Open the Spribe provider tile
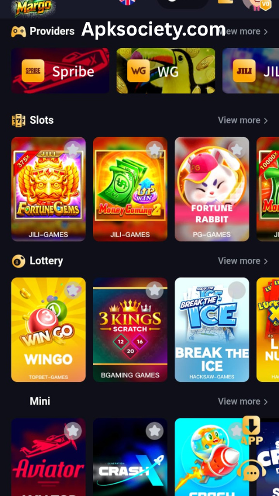 click(x=60, y=71)
